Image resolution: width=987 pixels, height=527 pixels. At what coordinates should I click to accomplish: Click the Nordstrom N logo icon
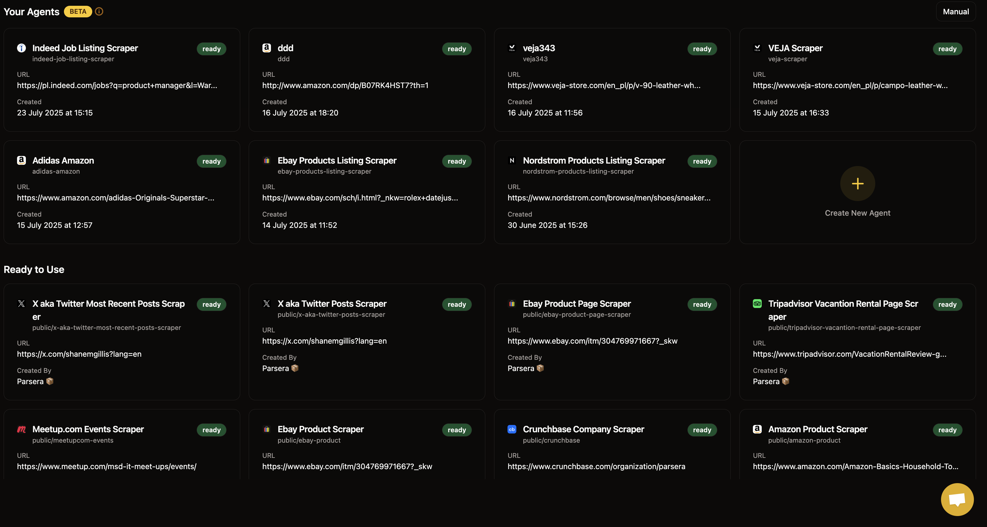512,161
